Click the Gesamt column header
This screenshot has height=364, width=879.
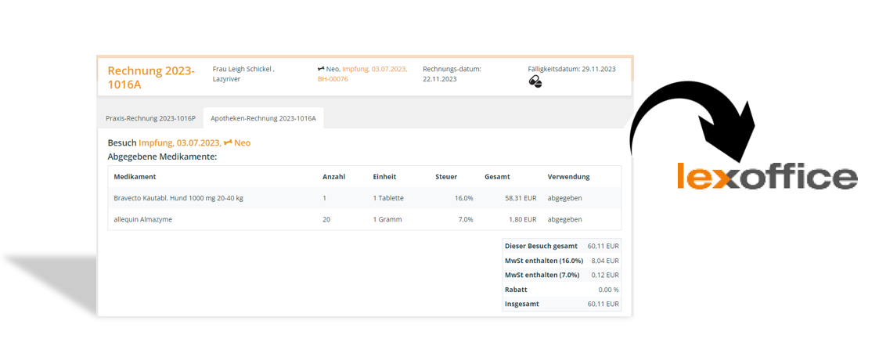[497, 177]
